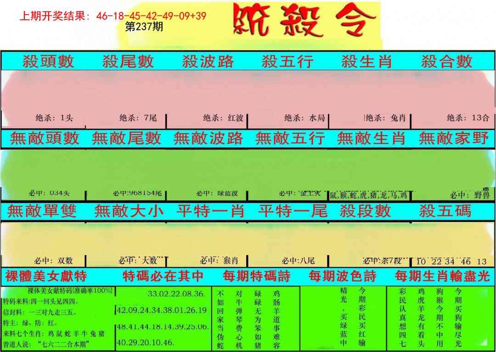496x352 pixels.
Task: Click the value 必中: 034头
Action: [49, 193]
